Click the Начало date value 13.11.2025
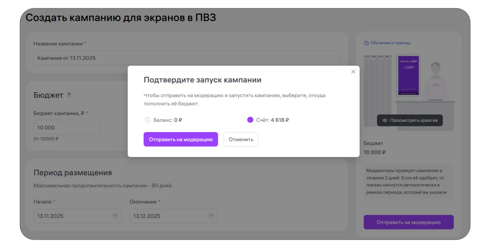The height and width of the screenshot is (248, 491). pyautogui.click(x=50, y=216)
